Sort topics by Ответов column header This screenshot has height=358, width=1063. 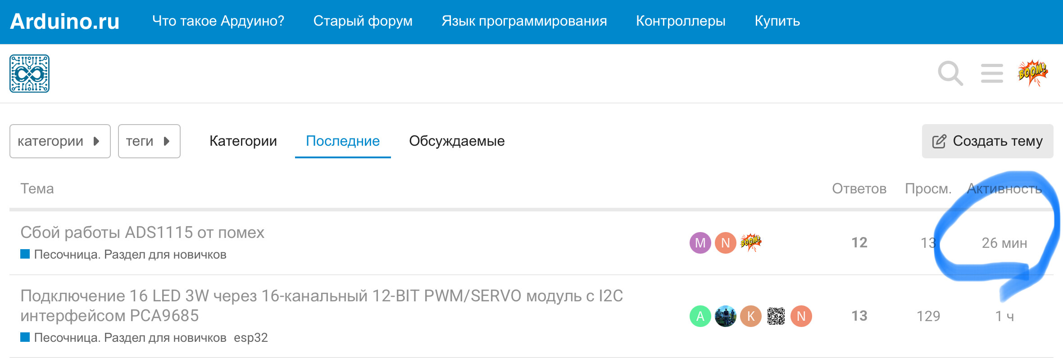859,189
